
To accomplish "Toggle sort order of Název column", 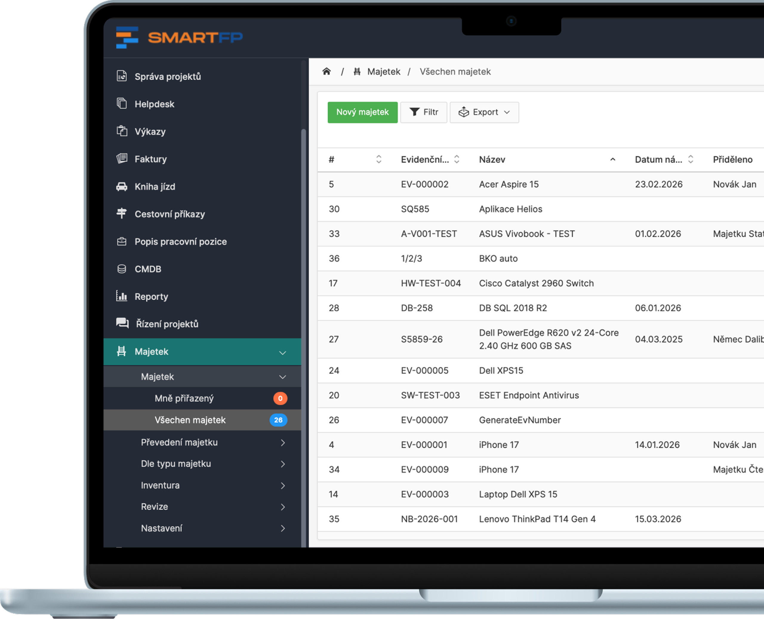I will 612,159.
